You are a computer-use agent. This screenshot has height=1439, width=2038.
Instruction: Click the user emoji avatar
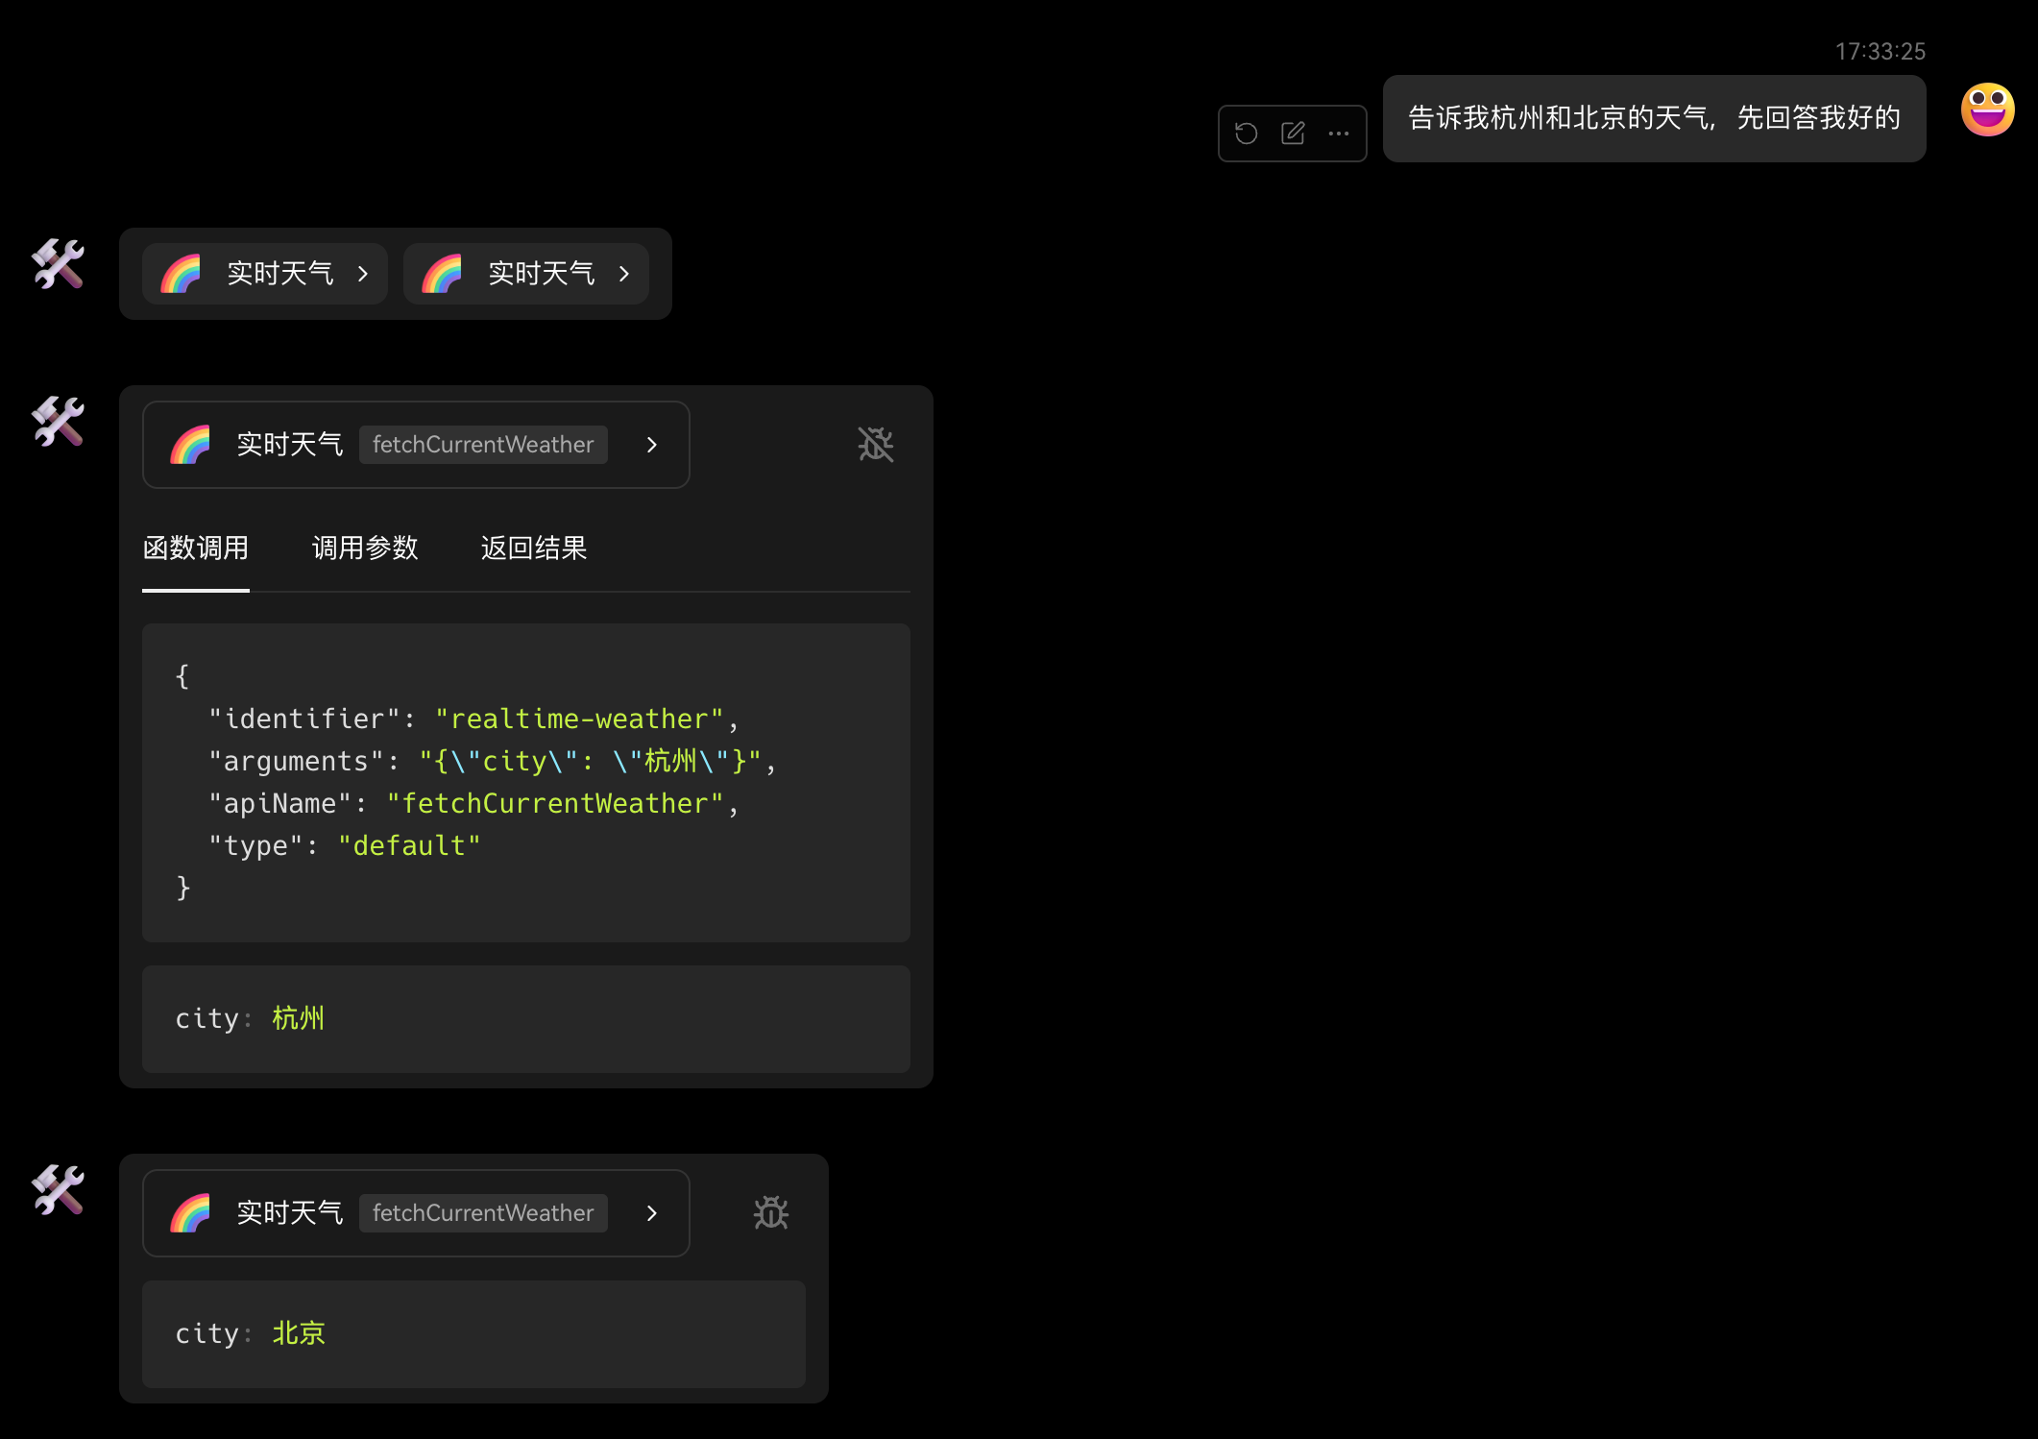click(1987, 110)
